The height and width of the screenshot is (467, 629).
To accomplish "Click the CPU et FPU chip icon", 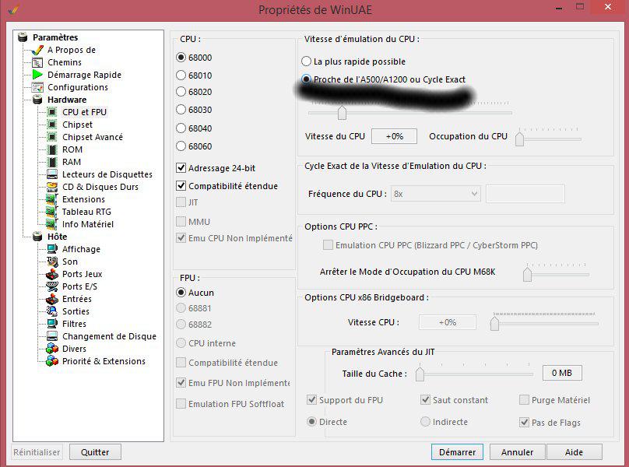I will pos(52,112).
